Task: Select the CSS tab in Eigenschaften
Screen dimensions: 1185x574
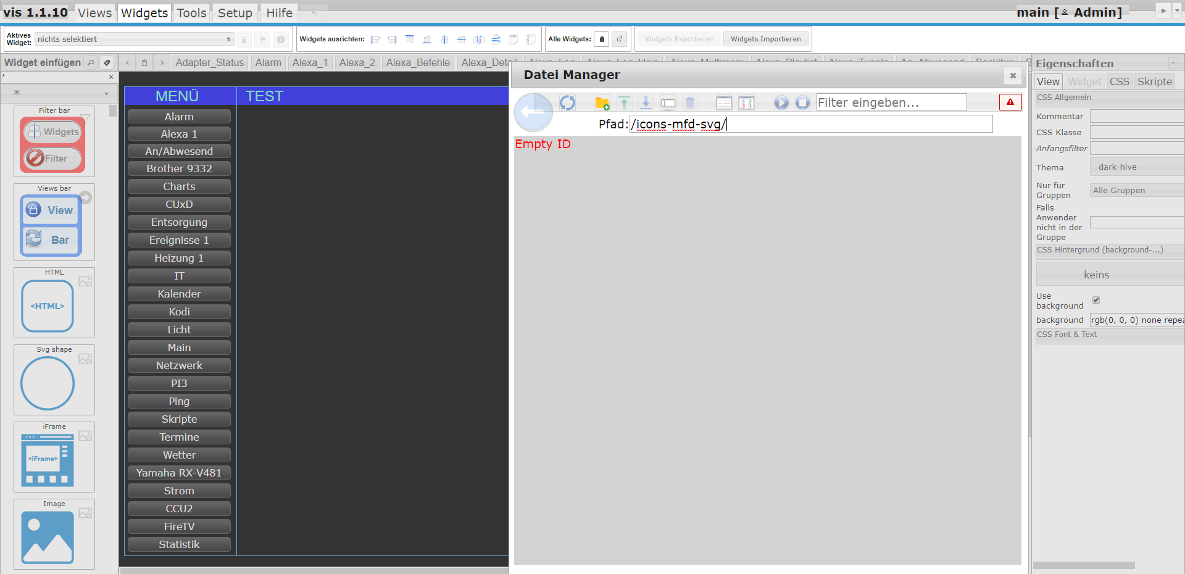Action: 1119,81
